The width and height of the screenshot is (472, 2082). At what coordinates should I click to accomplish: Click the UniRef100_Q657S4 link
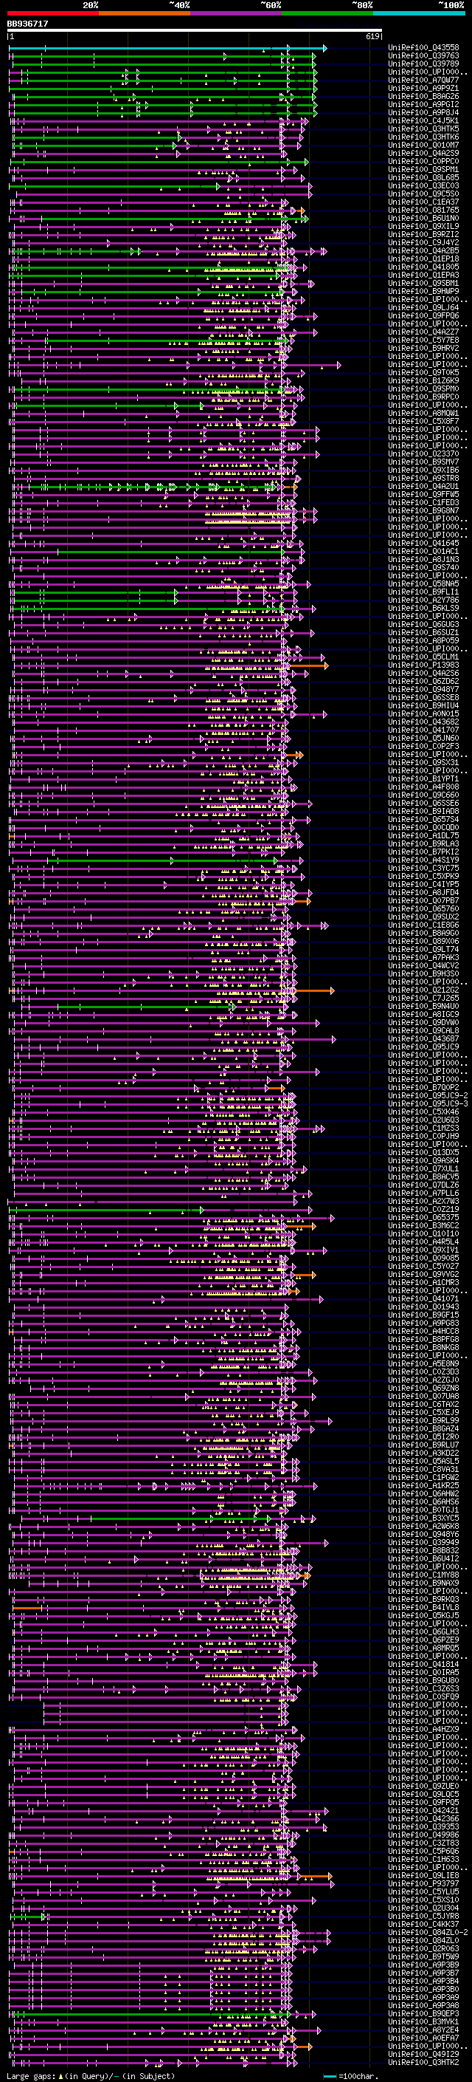click(x=423, y=820)
